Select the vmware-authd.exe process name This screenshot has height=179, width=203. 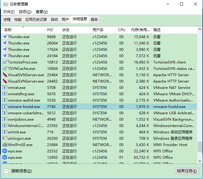(x=24, y=100)
